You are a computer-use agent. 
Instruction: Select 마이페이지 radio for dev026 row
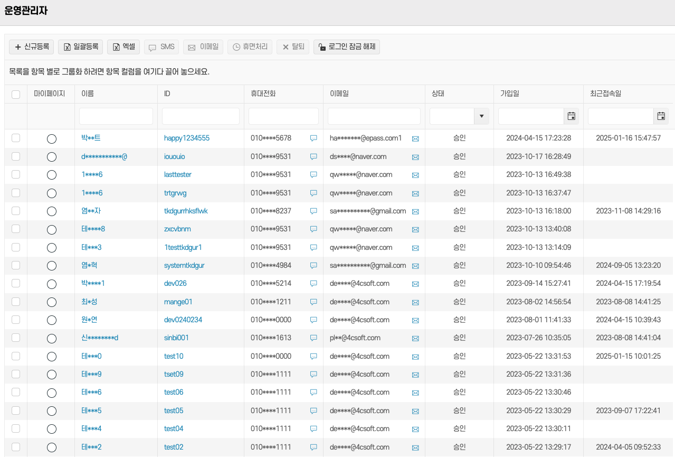pos(52,284)
